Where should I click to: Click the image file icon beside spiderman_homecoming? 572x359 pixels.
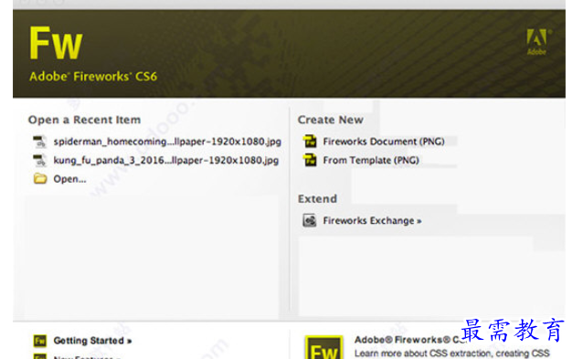click(39, 142)
